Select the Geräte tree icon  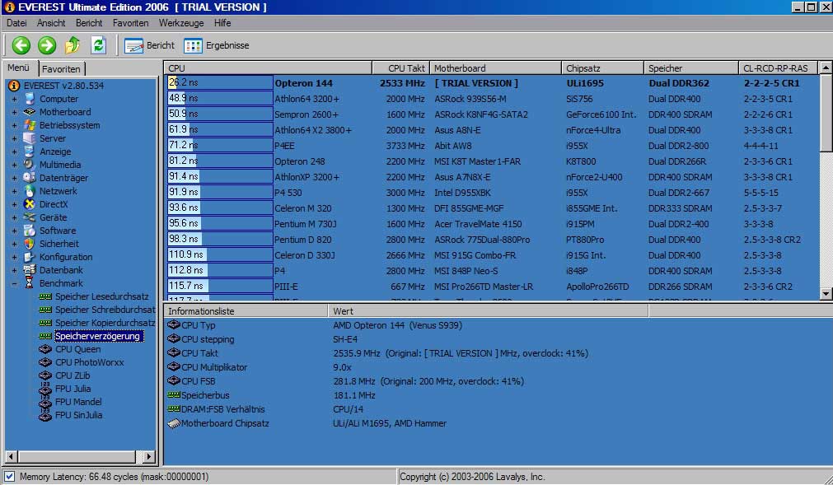pos(30,217)
